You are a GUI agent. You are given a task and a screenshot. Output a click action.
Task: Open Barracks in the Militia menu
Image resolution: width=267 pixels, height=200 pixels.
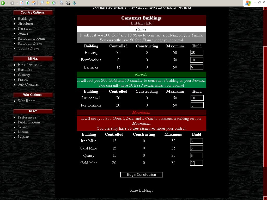click(x=25, y=70)
